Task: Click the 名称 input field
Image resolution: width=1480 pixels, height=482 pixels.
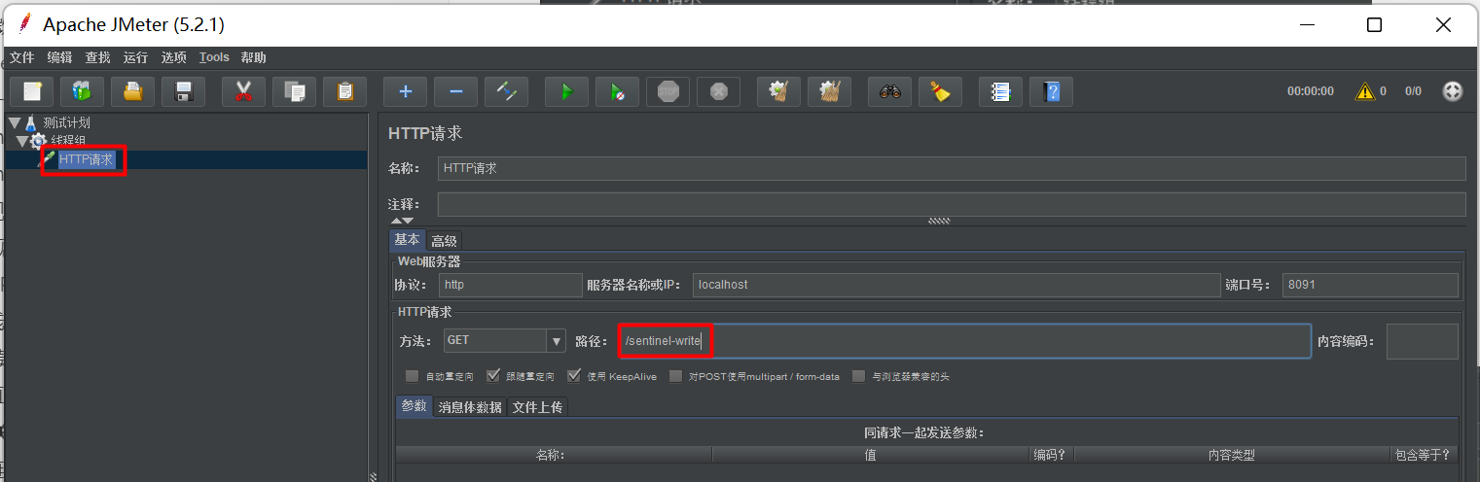Action: (952, 168)
